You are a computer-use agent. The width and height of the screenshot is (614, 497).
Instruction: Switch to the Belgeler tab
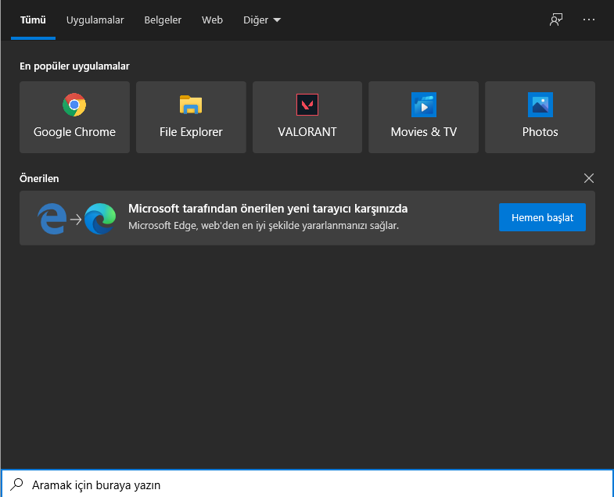[163, 20]
